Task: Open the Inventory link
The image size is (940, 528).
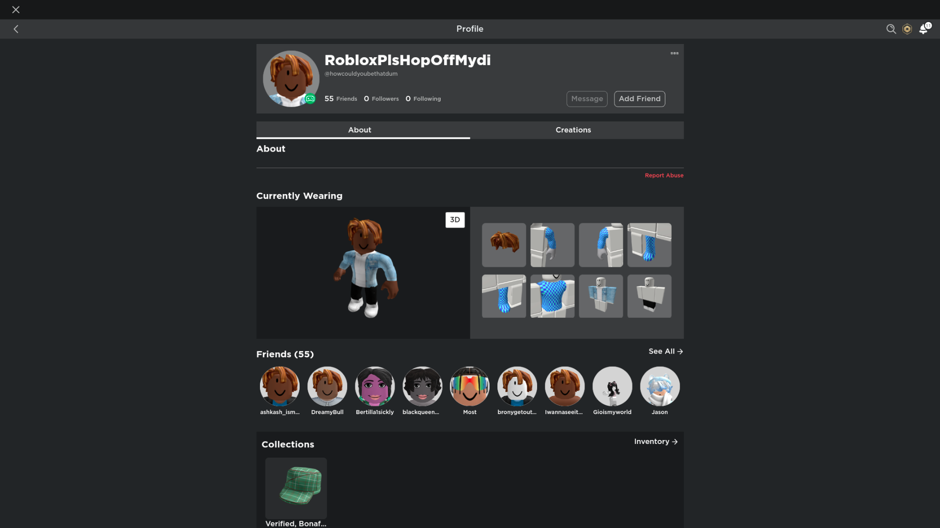Action: (x=656, y=441)
